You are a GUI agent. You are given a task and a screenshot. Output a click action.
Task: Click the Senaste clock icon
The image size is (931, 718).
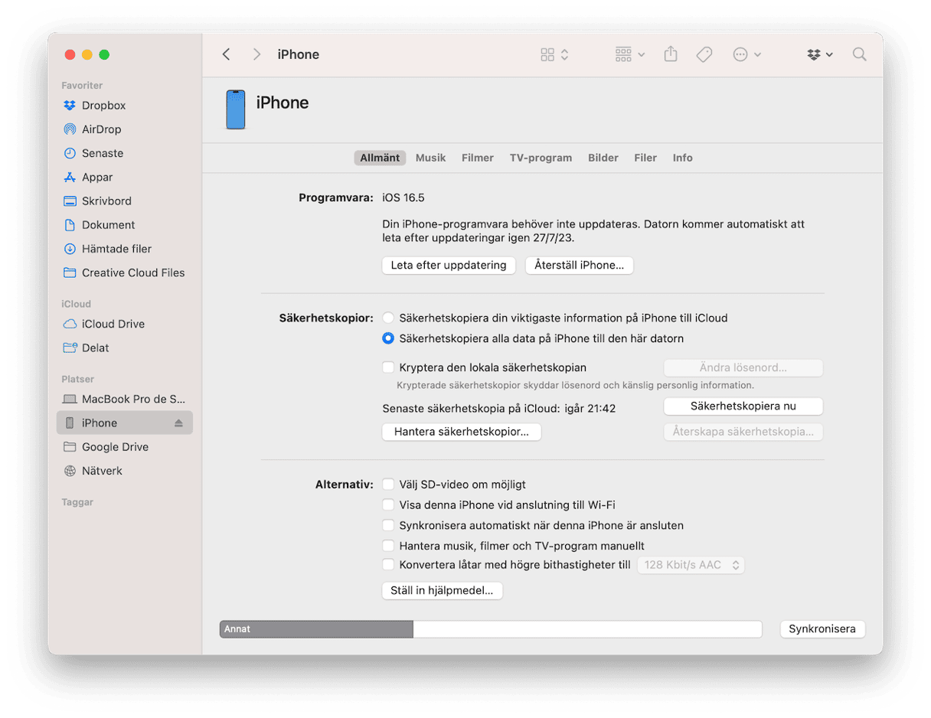[70, 153]
